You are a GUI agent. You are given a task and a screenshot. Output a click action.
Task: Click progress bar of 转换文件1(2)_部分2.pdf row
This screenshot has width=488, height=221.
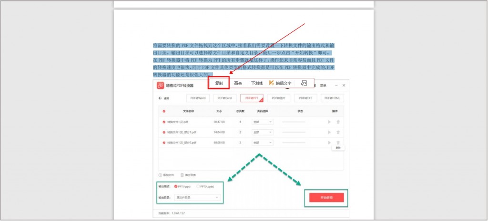(x=294, y=143)
